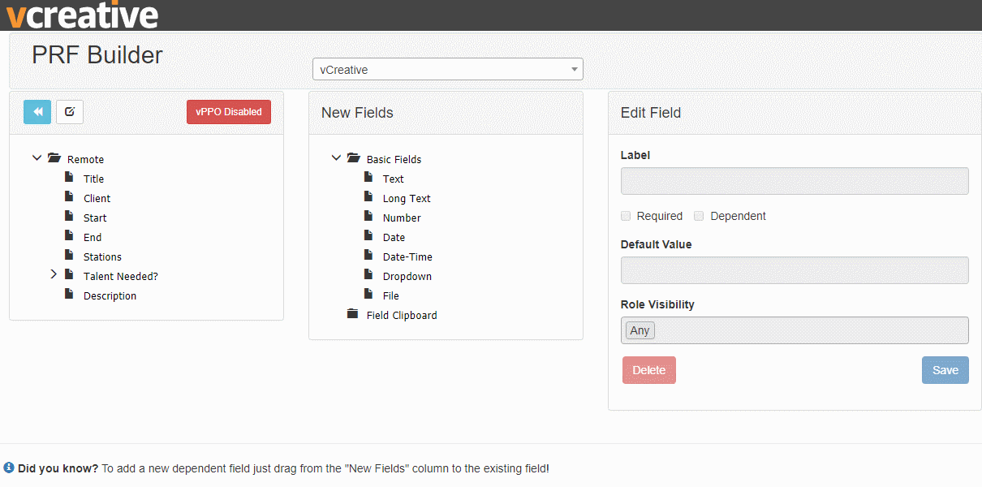
Task: Click the Did you know info icon
Action: 9,468
